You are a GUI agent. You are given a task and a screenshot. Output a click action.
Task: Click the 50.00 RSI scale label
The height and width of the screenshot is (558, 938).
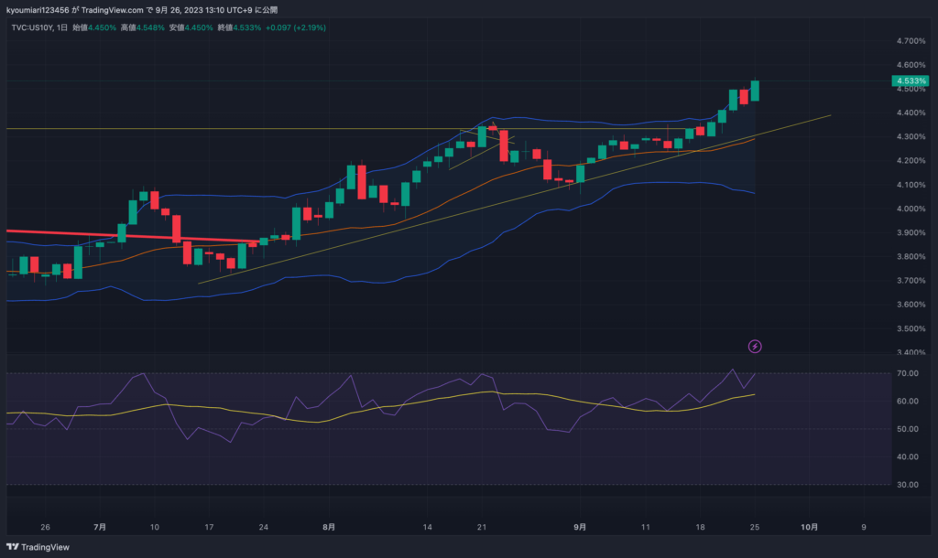[908, 429]
